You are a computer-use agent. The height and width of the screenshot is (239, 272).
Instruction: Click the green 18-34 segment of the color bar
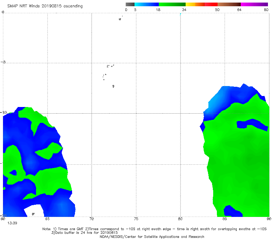(x=172, y=4)
